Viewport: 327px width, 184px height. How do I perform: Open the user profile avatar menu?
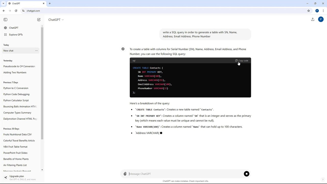click(x=321, y=19)
